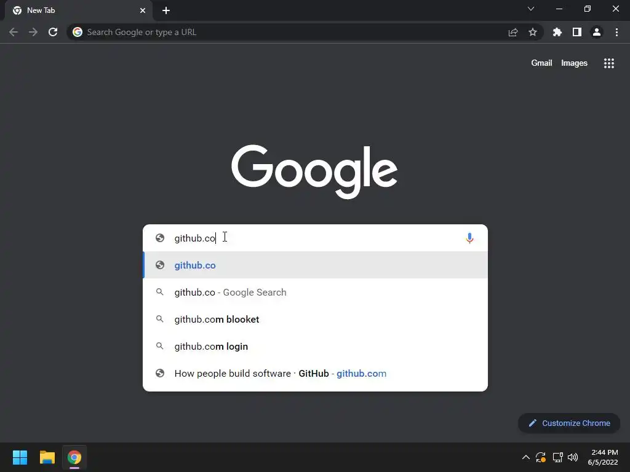Open the Extensions puzzle icon
The height and width of the screenshot is (472, 630).
click(x=557, y=32)
